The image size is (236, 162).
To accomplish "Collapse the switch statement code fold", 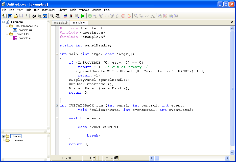I will pyautogui.click(x=57, y=118).
